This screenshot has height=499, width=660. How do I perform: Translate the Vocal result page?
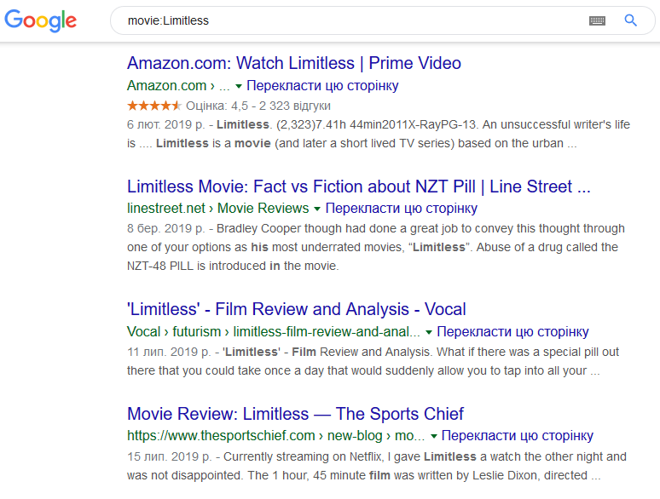tap(512, 332)
